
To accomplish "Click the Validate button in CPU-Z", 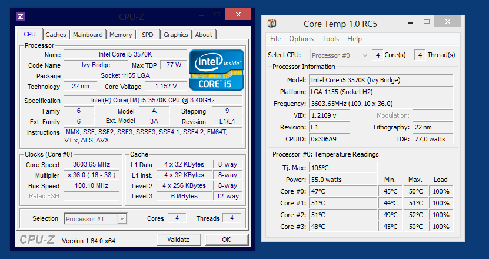I will click(x=178, y=240).
